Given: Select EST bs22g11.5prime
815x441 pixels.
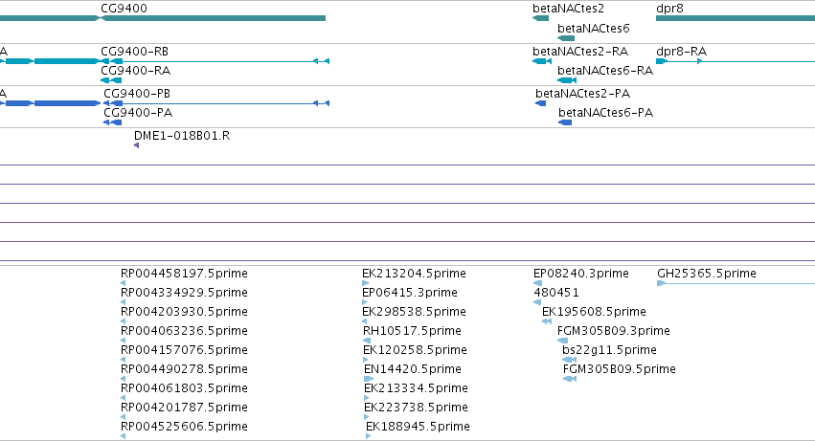Looking at the screenshot, I should point(609,350).
